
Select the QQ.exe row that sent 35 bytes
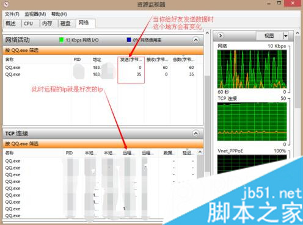[100, 74]
